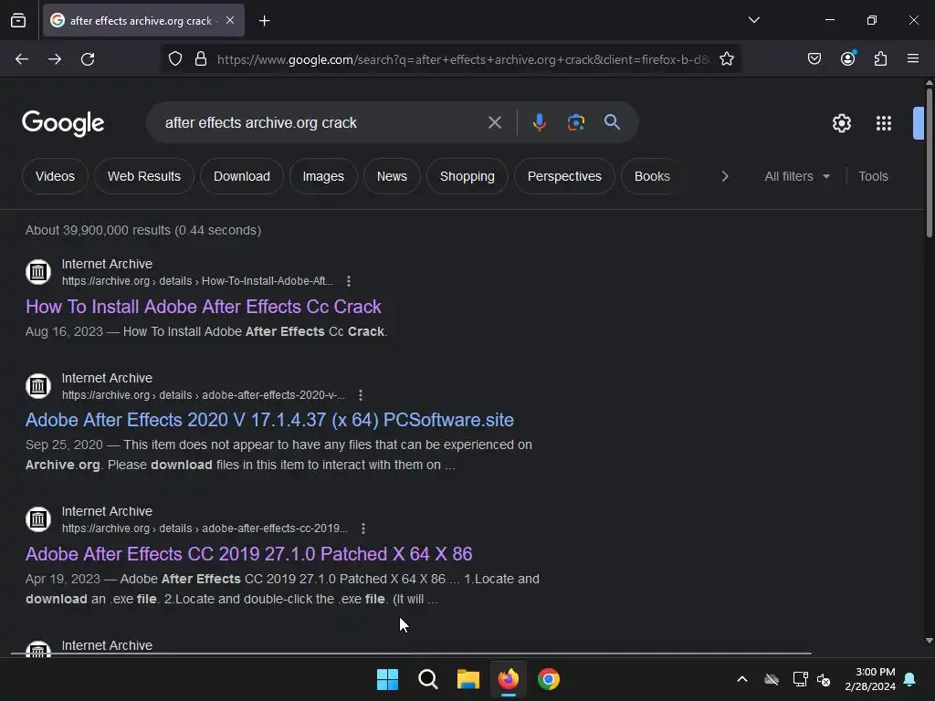
Task: Open Adobe After Effects 2020 V 17.1.4.37 result
Action: (269, 420)
